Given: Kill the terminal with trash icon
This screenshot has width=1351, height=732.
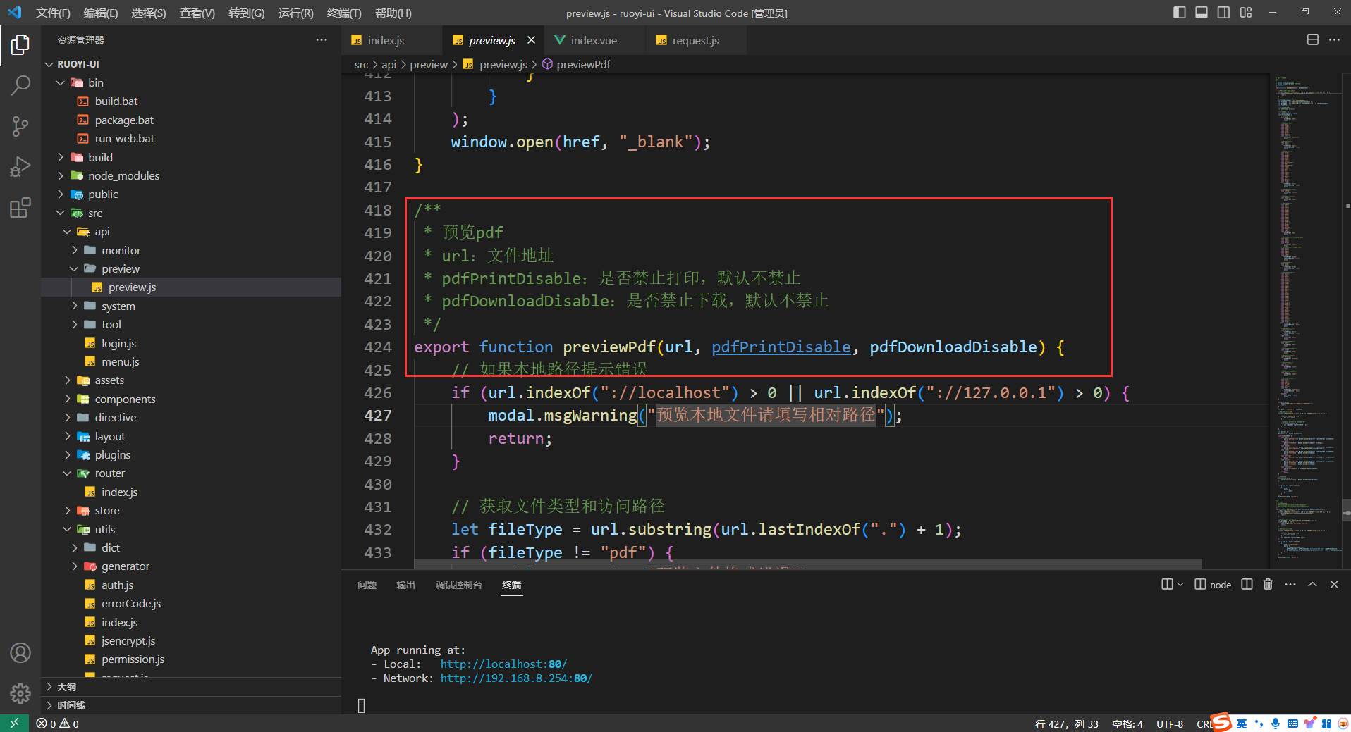Looking at the screenshot, I should pyautogui.click(x=1268, y=584).
